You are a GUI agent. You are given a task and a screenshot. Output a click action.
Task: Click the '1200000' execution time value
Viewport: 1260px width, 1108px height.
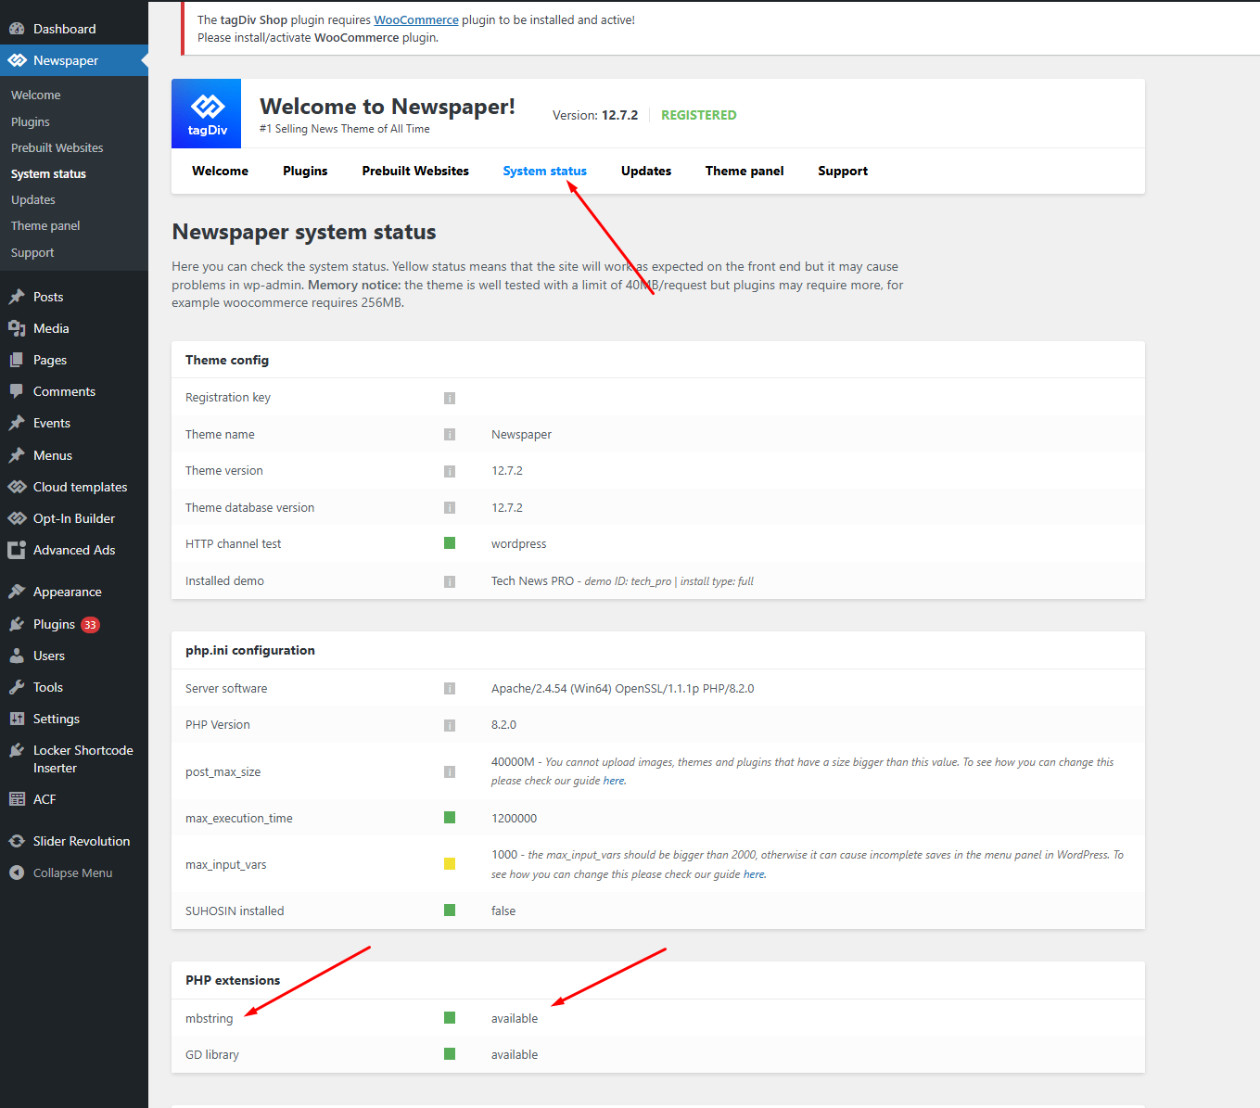(x=515, y=818)
